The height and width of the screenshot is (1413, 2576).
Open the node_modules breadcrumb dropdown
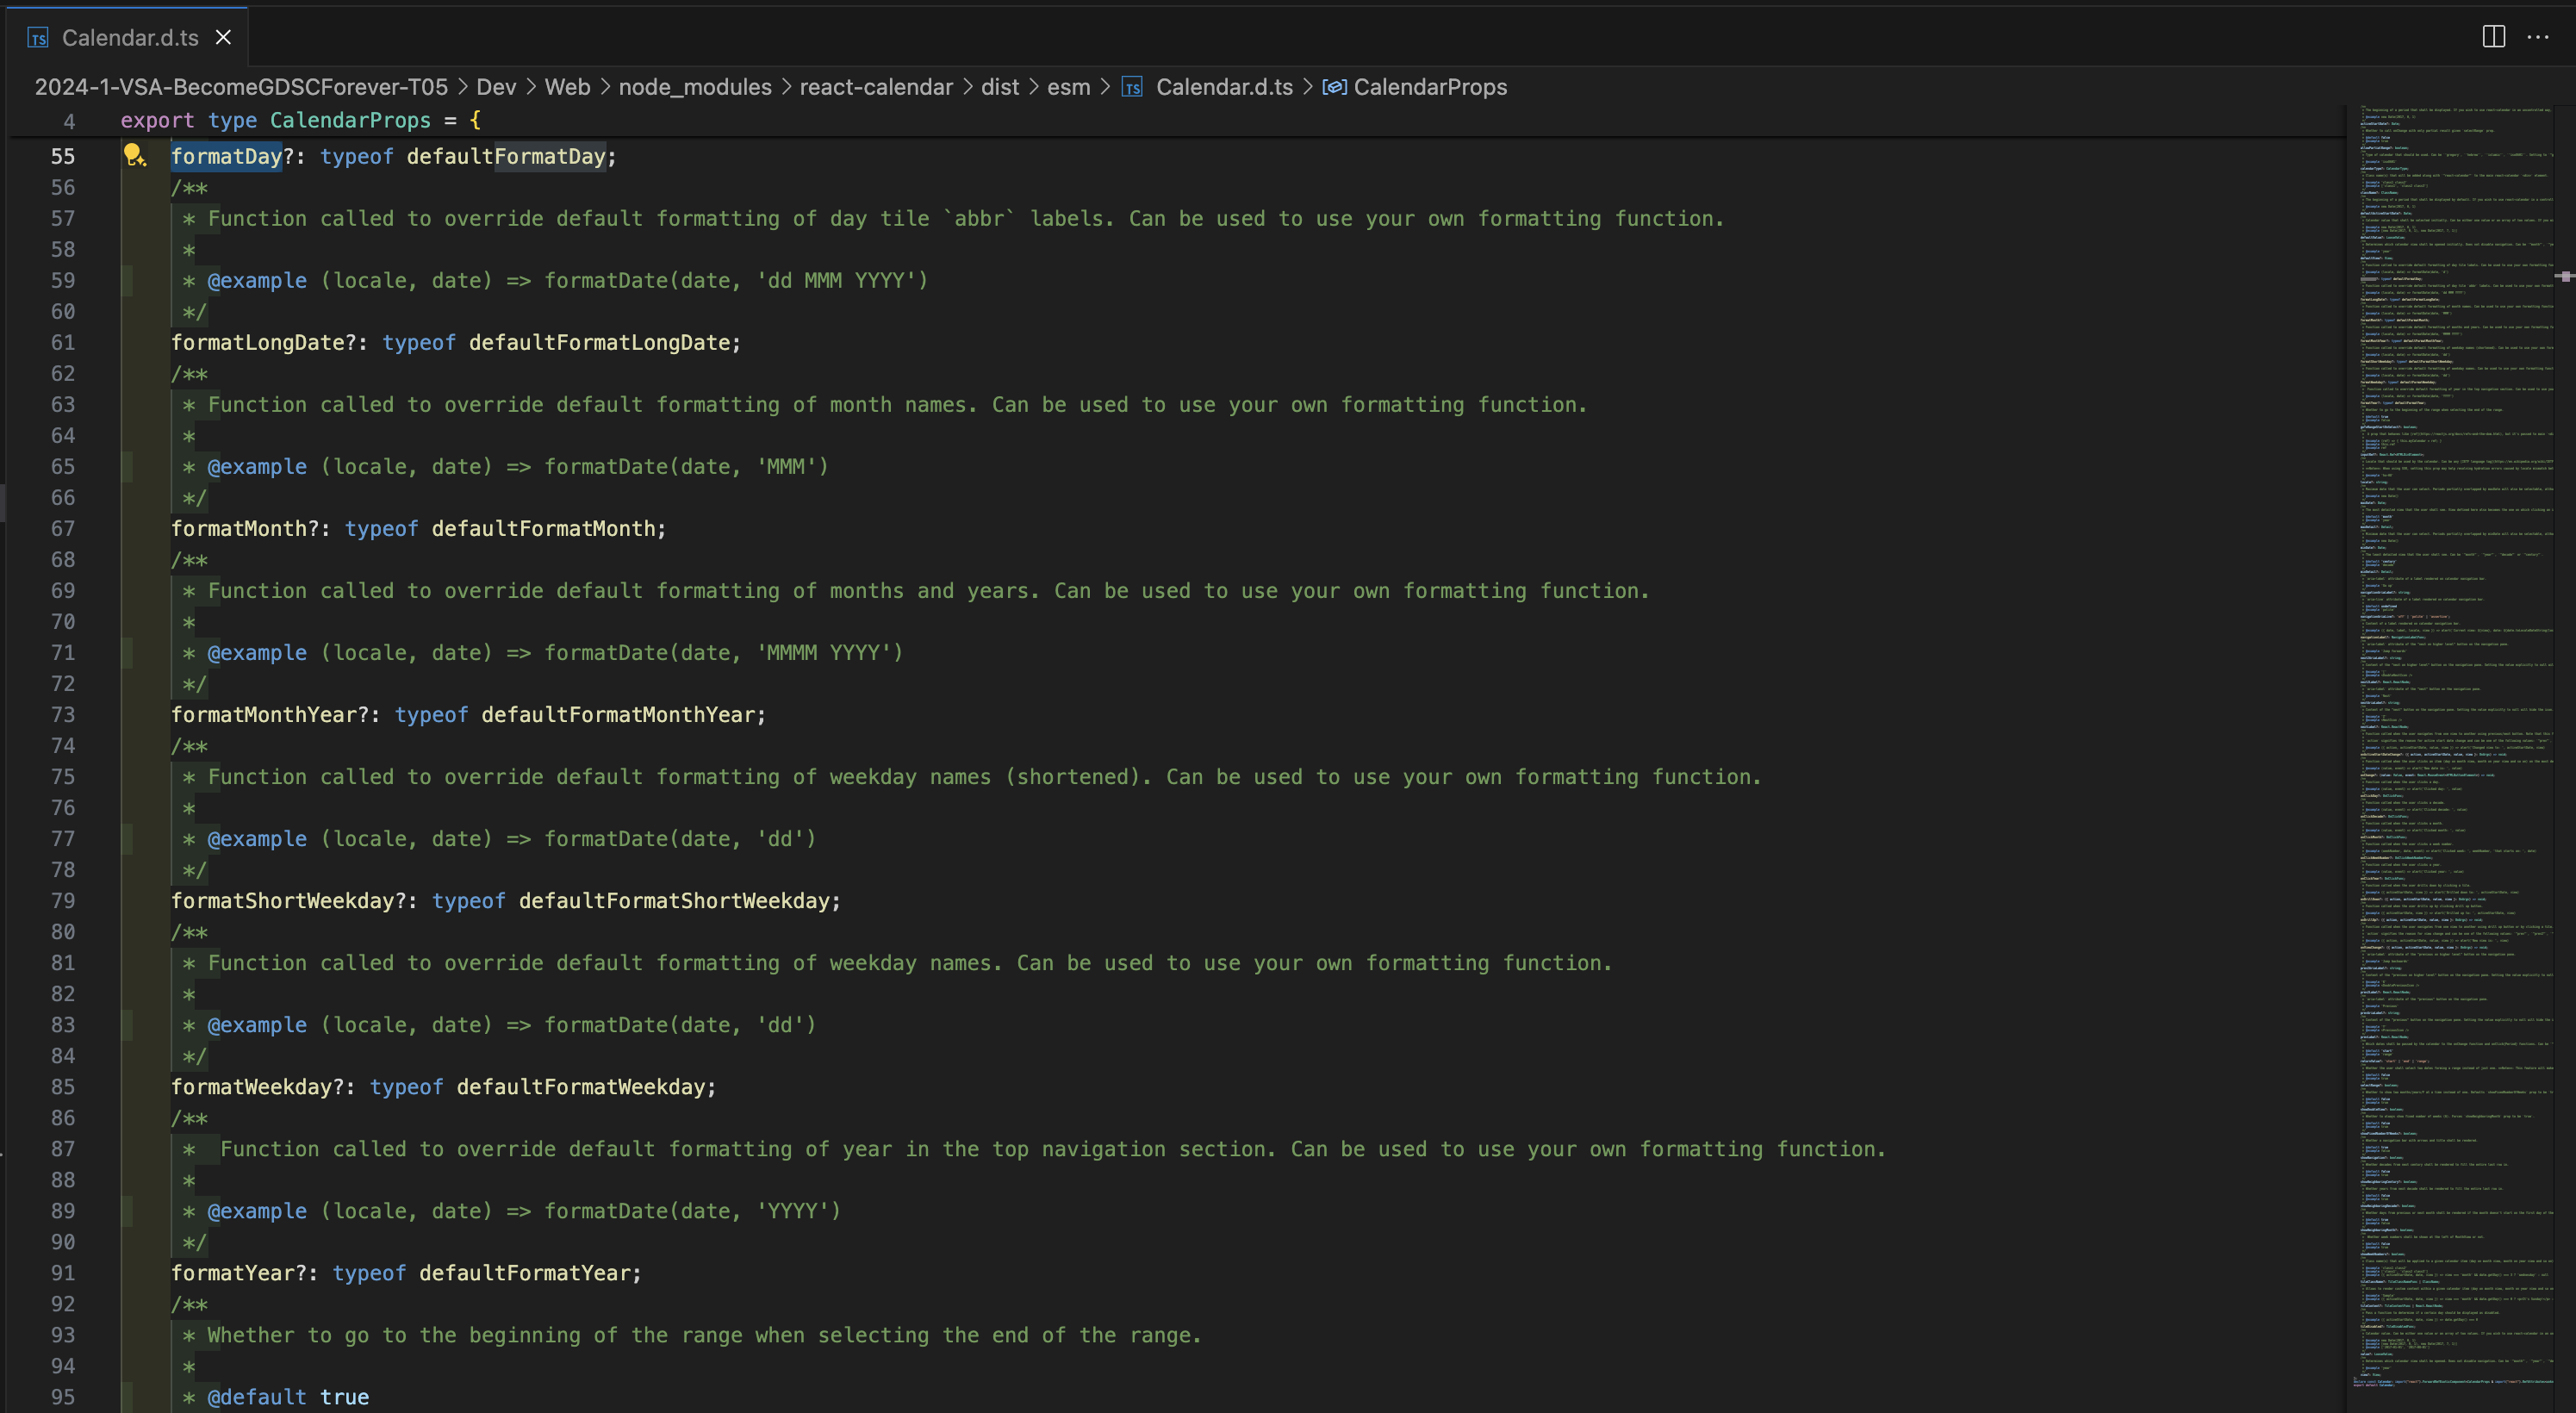point(695,87)
